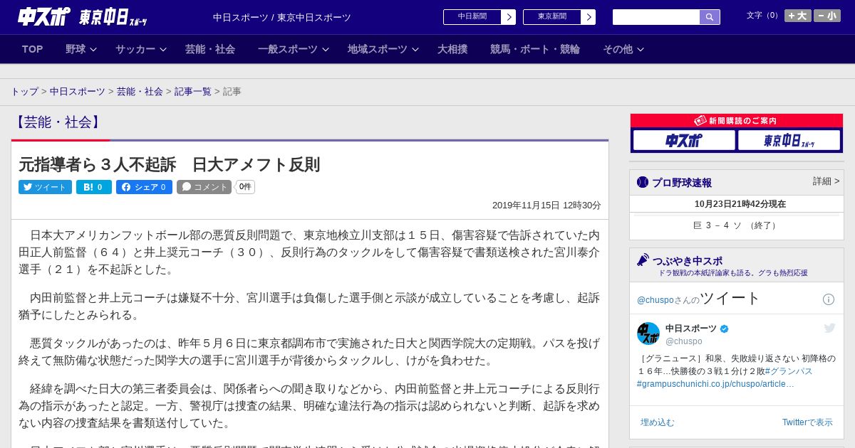
Task: Click the 芸能・社会 breadcrumb link
Action: 140,92
